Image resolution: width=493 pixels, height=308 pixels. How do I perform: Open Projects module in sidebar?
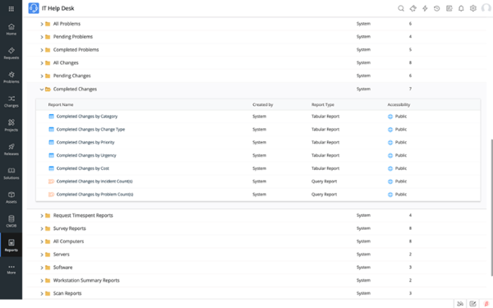[12, 126]
